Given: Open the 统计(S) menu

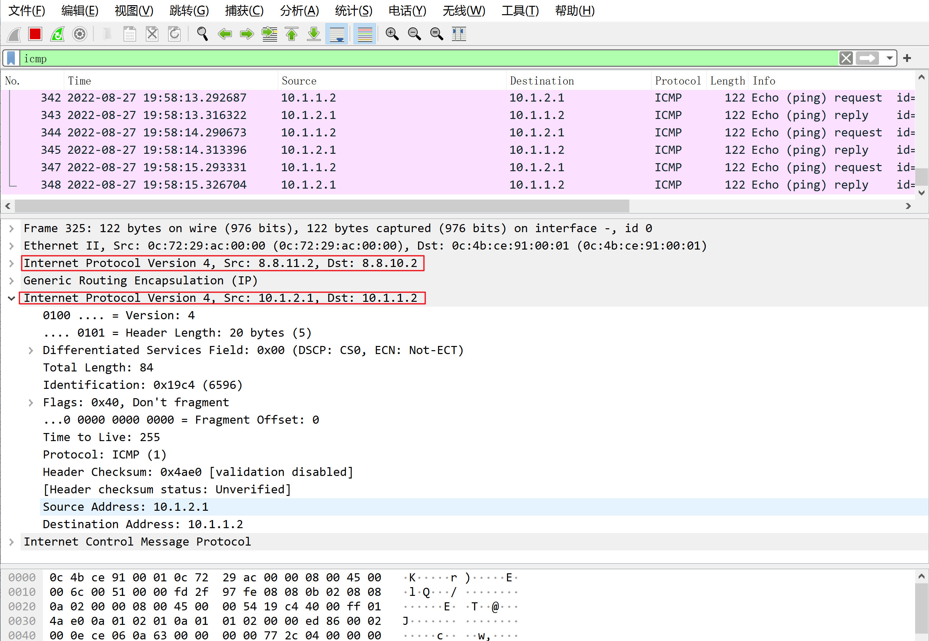Looking at the screenshot, I should click(x=354, y=11).
